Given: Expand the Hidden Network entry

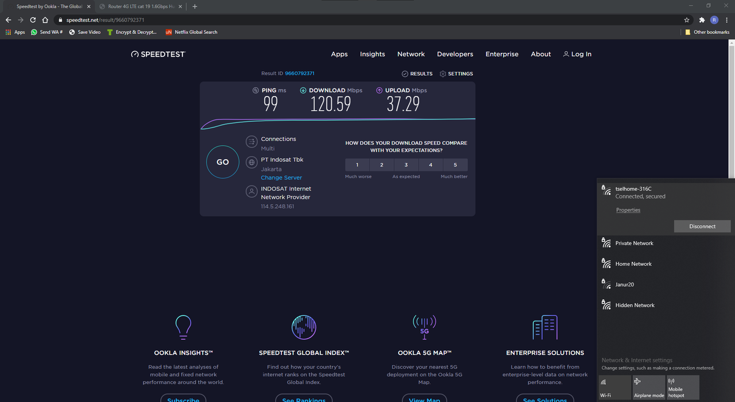Looking at the screenshot, I should [635, 306].
